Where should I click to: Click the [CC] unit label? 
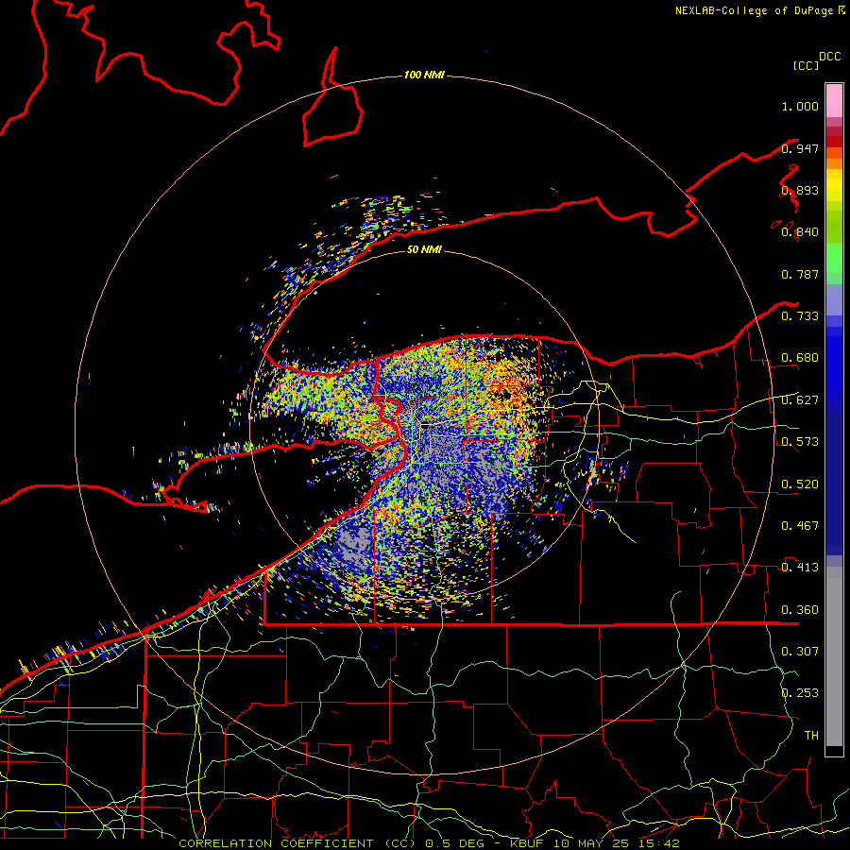click(x=807, y=65)
